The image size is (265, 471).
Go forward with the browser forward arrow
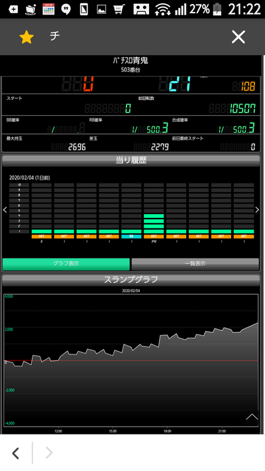pyautogui.click(x=49, y=453)
